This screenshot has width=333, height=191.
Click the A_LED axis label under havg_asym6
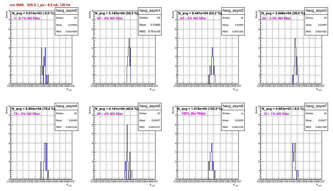[x=236, y=185]
